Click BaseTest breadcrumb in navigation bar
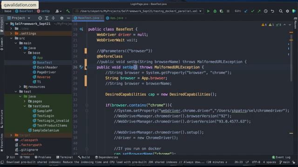This screenshot has width=298, height=167. tap(24, 11)
